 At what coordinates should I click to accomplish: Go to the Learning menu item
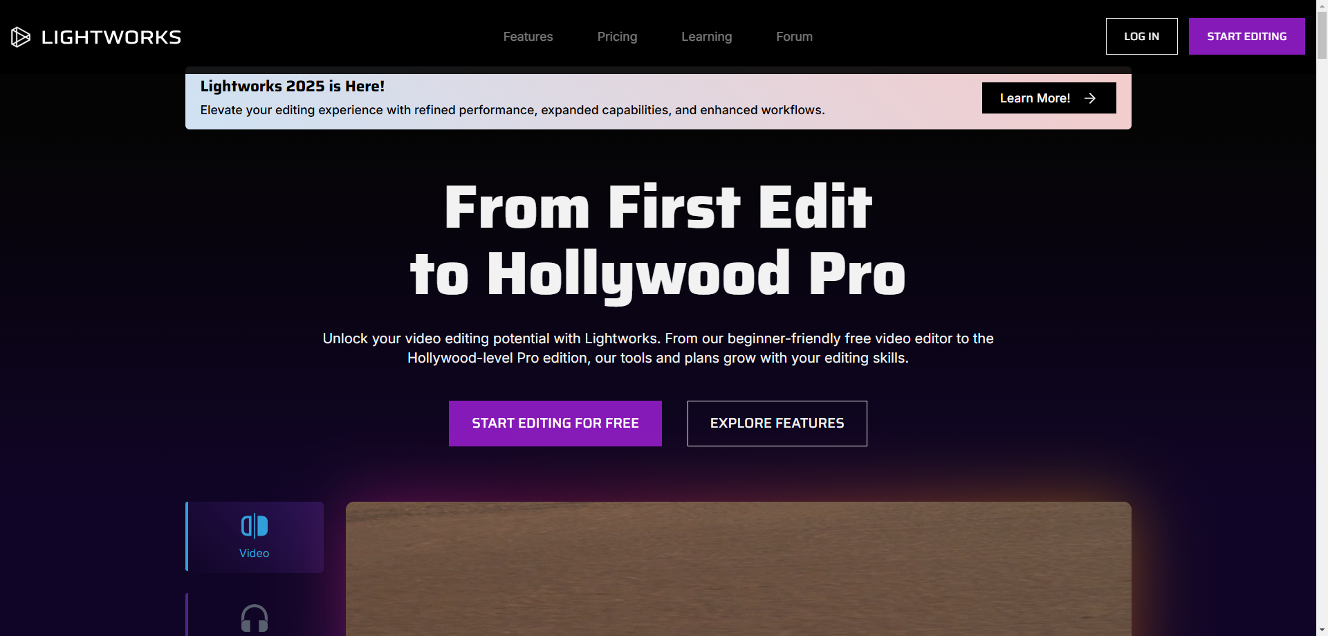(706, 37)
